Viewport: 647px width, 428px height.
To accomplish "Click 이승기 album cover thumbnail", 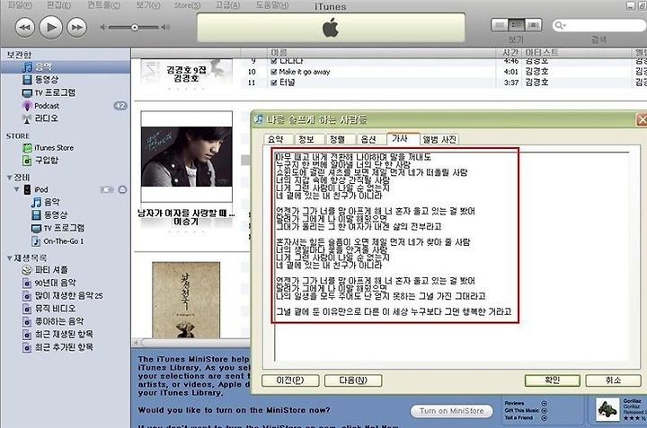I will (187, 156).
